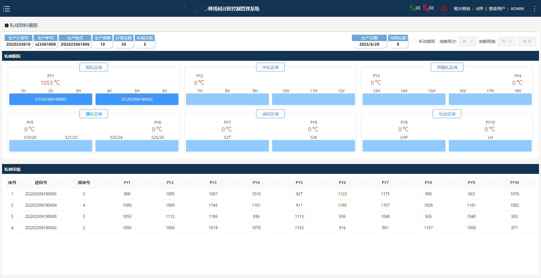Click the PY4 temperature reading 0 ℃
The height and width of the screenshot is (278, 541).
[x=518, y=83]
